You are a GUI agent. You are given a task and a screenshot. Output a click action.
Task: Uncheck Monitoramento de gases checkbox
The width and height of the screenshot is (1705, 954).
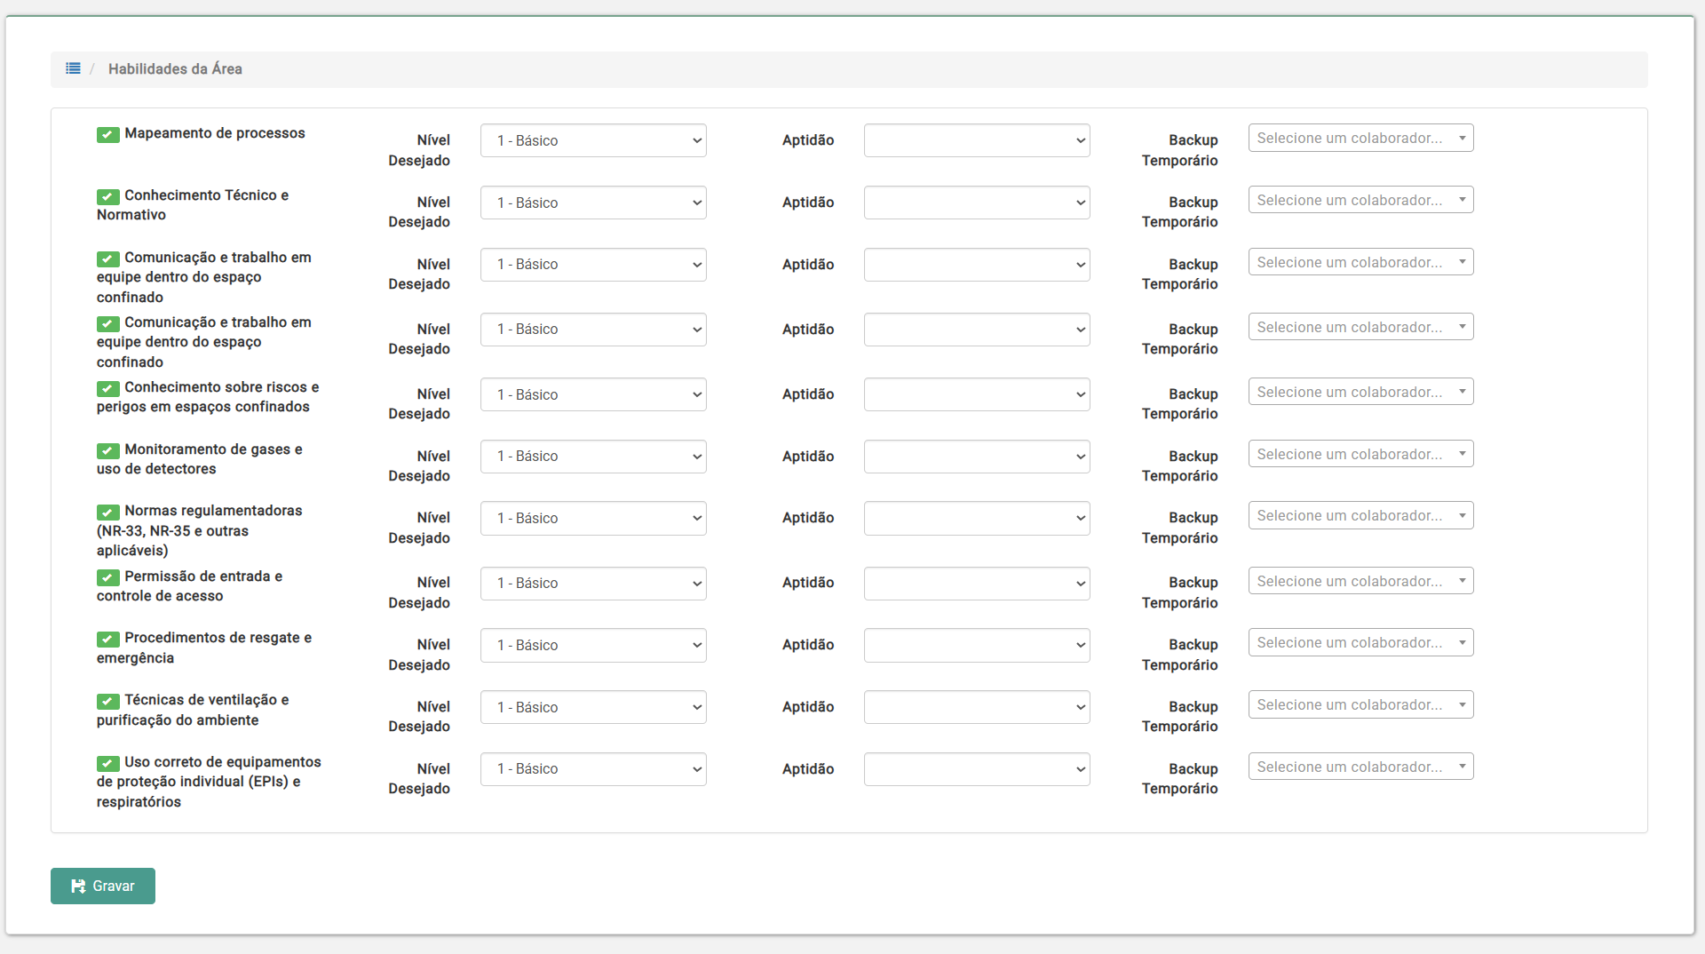[108, 450]
